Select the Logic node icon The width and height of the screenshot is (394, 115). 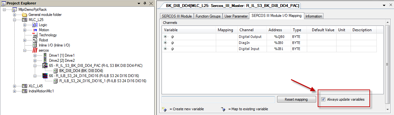35,25
